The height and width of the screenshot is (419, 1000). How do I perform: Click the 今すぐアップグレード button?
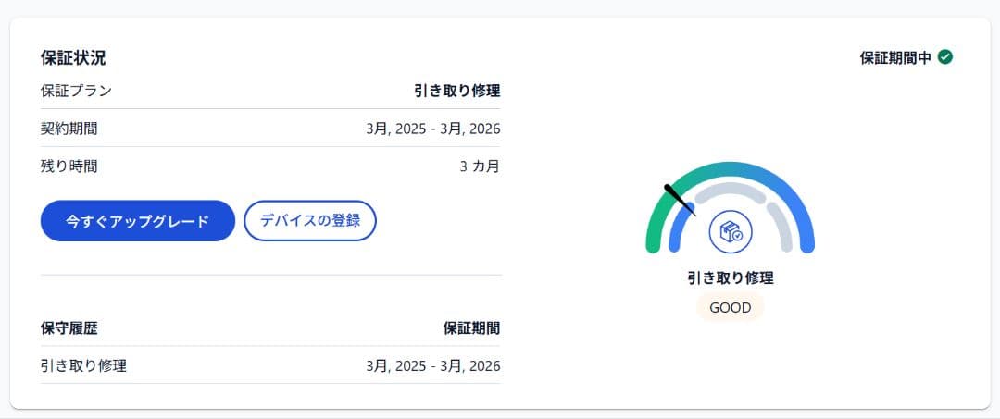pyautogui.click(x=138, y=221)
